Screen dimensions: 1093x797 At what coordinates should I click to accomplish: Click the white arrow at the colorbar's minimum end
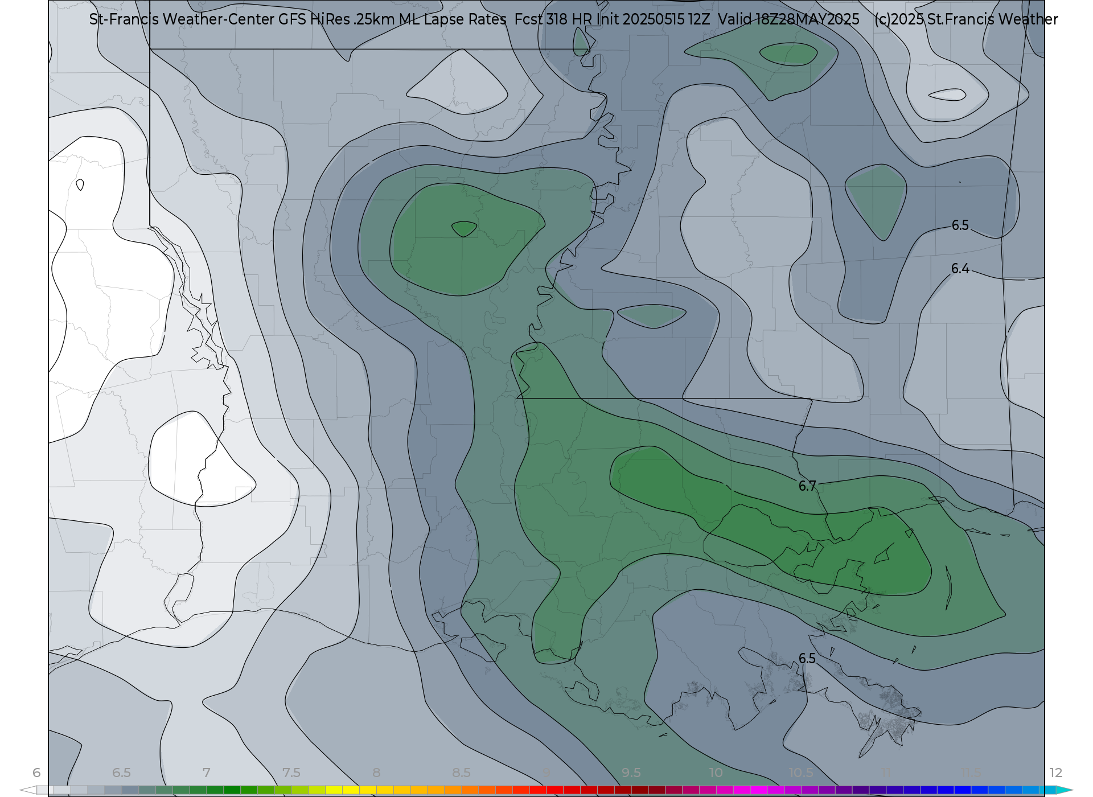tap(28, 790)
